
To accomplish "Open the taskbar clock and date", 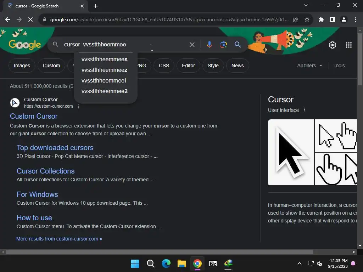I will coord(338,263).
